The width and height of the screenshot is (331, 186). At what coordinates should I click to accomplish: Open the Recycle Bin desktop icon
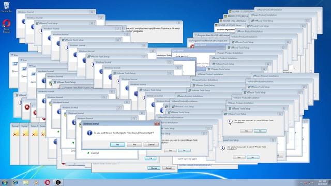point(6,7)
